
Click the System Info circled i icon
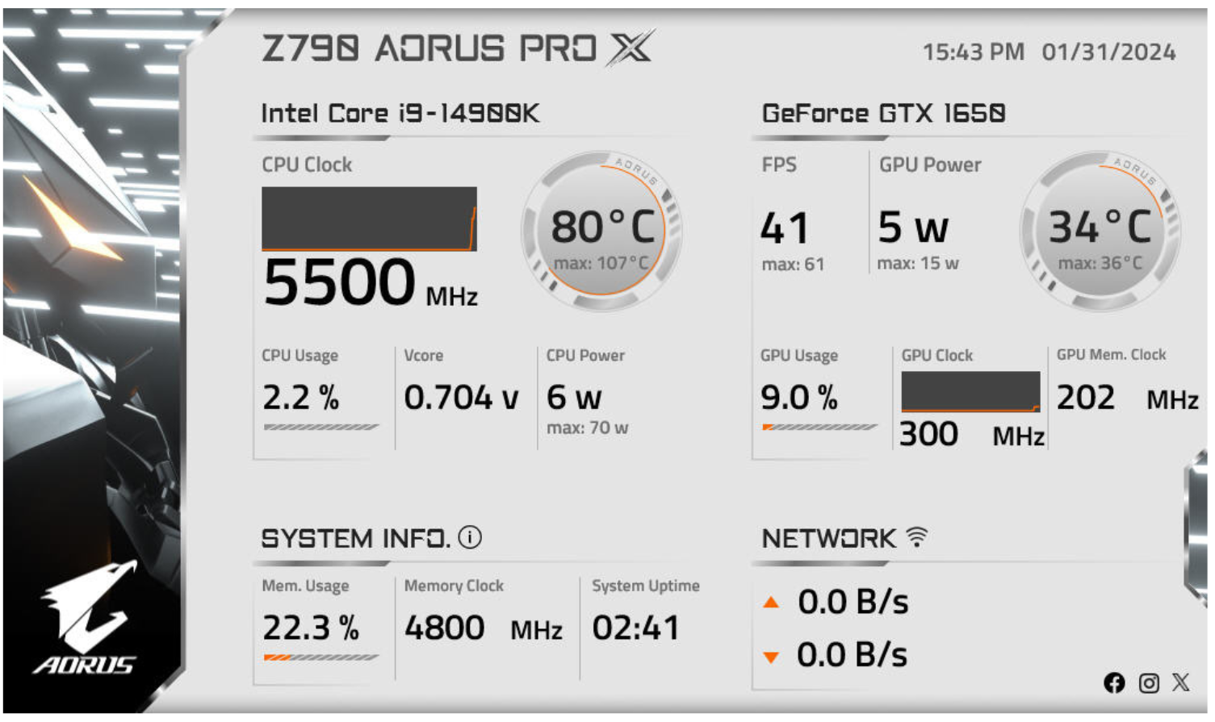(470, 537)
